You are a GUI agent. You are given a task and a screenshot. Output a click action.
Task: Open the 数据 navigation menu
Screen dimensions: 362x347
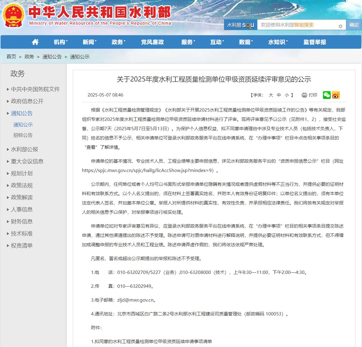click(246, 42)
